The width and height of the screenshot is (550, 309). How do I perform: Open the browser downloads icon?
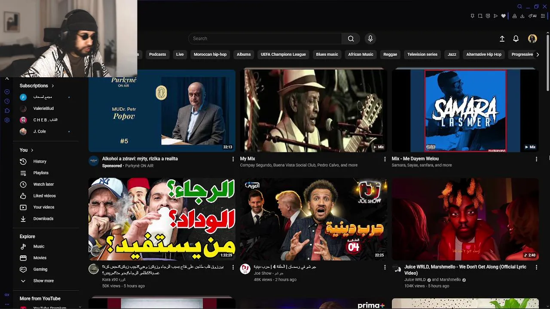pos(522,16)
